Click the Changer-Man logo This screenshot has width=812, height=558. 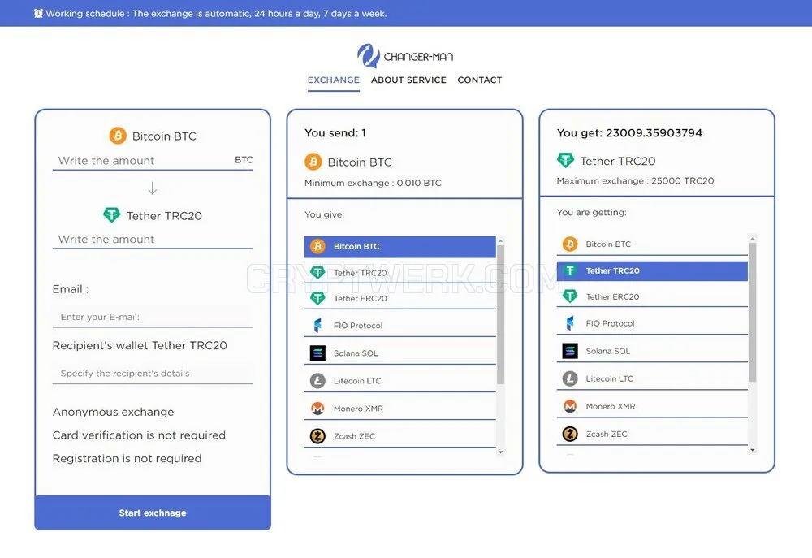click(405, 56)
